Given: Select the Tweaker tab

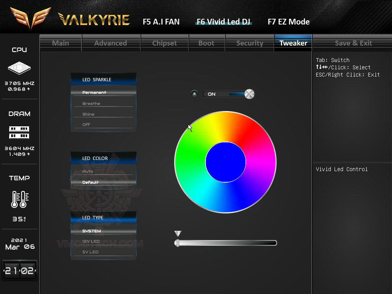Looking at the screenshot, I should tap(293, 43).
